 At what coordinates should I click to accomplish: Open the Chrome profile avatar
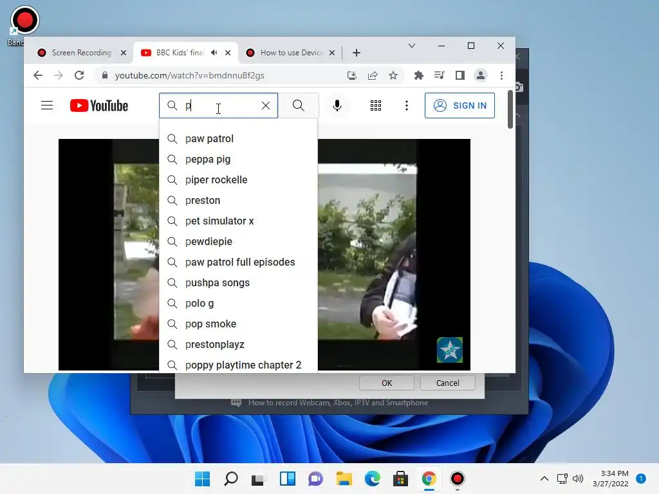pos(480,75)
